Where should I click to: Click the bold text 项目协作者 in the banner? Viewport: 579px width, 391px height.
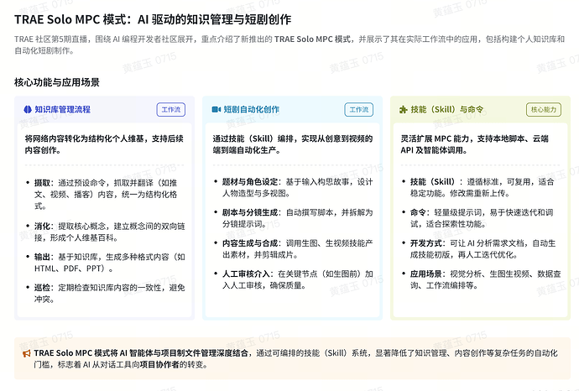(x=159, y=365)
